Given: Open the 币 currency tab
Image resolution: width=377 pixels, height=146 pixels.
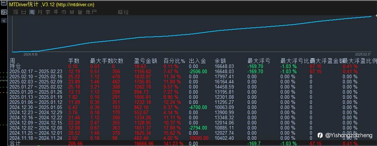Looking at the screenshot, I should click(x=64, y=12).
